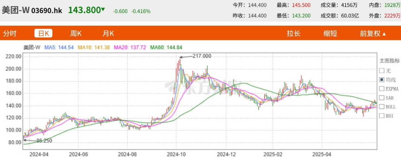Select the 日K daily candlestick tab

click(43, 33)
